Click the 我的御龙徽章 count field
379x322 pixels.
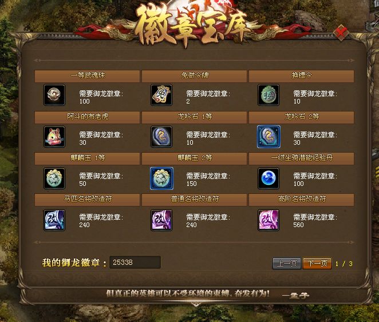click(x=135, y=262)
